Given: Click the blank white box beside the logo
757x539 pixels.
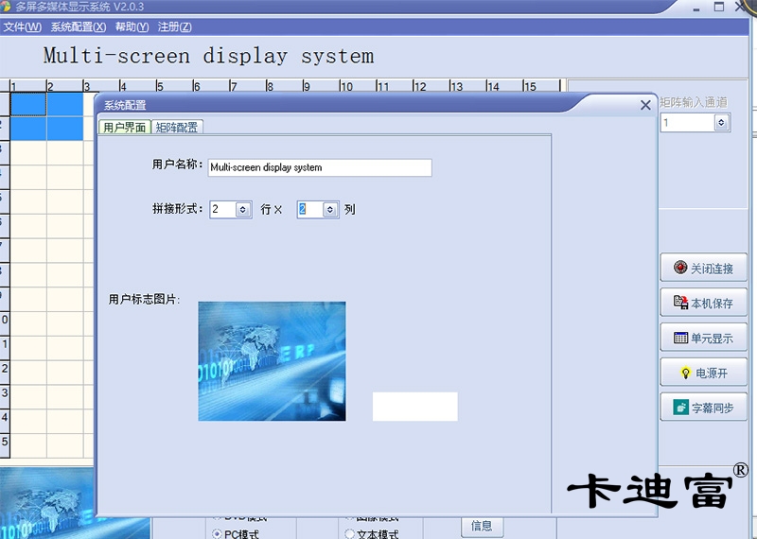Looking at the screenshot, I should (x=414, y=407).
